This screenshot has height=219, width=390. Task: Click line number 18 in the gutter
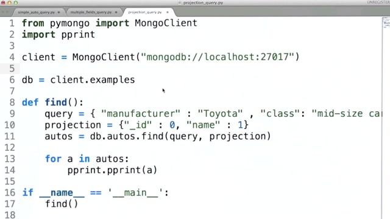[x=10, y=215]
